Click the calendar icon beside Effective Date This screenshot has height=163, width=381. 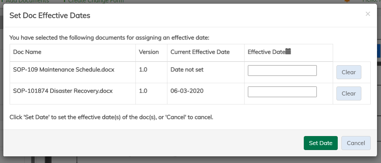[288, 52]
